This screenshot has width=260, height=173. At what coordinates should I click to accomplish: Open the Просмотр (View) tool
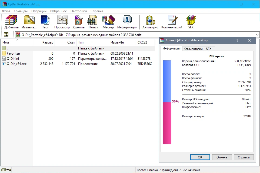(x=62, y=22)
